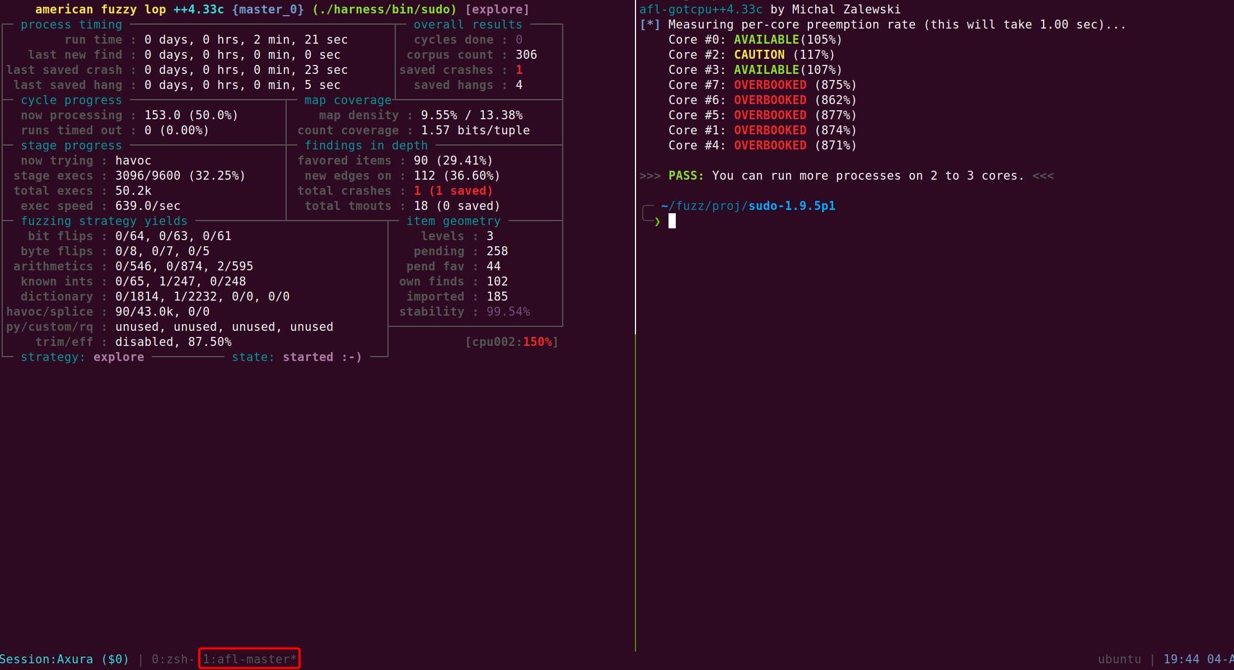Click the runs timed out 0 (0.00%) value
The width and height of the screenshot is (1234, 670).
(x=176, y=130)
